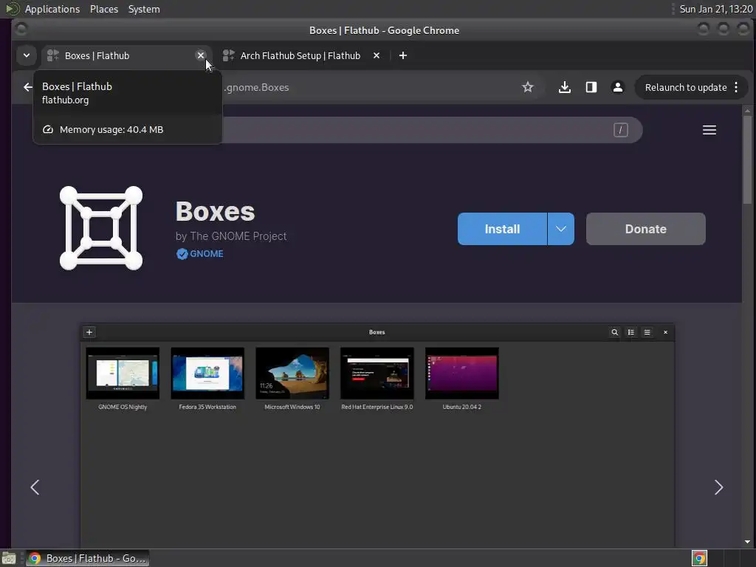Bookmark this page with the star icon
The width and height of the screenshot is (756, 567).
[x=527, y=87]
